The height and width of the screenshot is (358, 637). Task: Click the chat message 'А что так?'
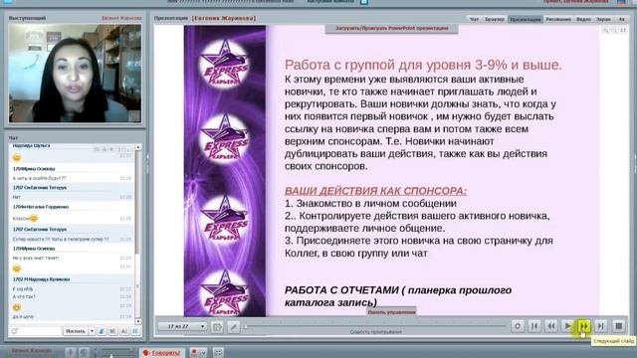pyautogui.click(x=24, y=296)
